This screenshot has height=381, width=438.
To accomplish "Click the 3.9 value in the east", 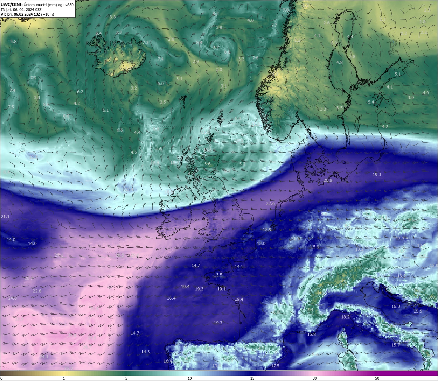I will coord(411,97).
